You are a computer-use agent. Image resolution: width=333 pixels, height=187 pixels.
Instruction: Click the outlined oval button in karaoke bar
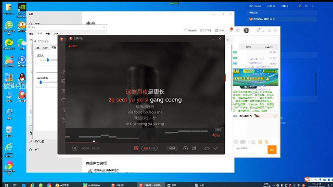point(172,148)
